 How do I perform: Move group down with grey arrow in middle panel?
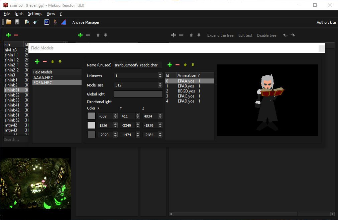point(105,35)
